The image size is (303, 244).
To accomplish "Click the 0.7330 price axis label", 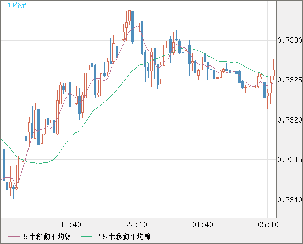I will point(290,41).
